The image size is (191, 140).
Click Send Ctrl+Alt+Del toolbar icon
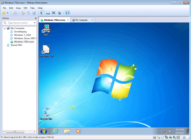pos(15,13)
